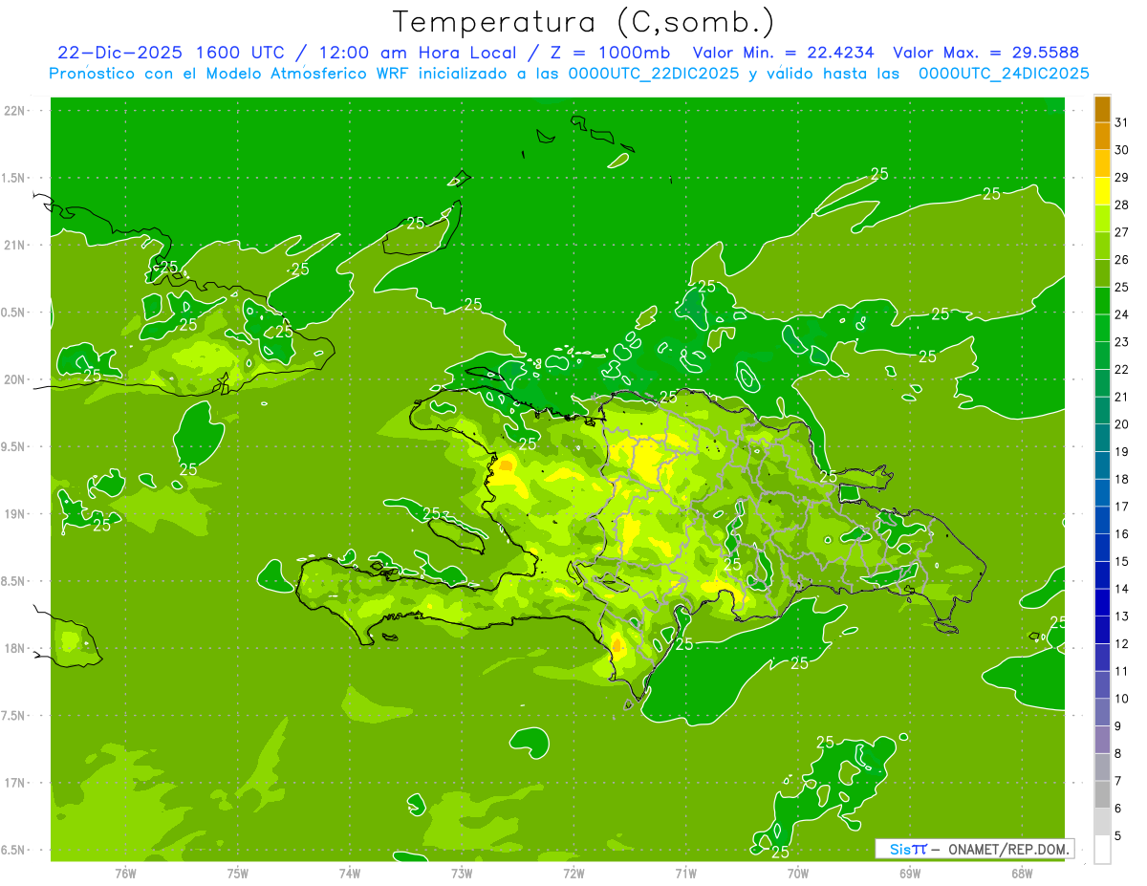
Task: Click the "7.5N" latitude axis label
Action: point(13,716)
